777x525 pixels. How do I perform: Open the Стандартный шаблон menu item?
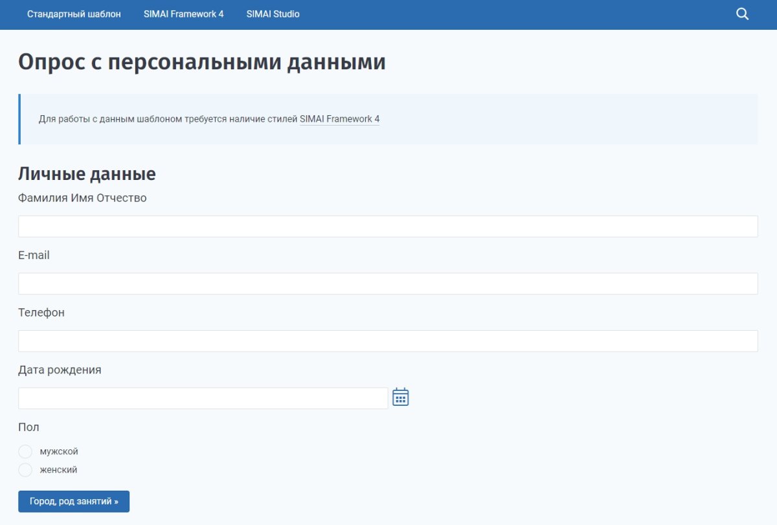tap(74, 14)
